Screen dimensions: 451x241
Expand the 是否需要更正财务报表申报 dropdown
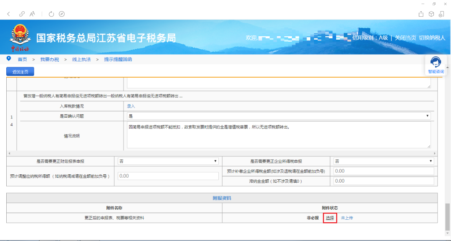pyautogui.click(x=168, y=161)
